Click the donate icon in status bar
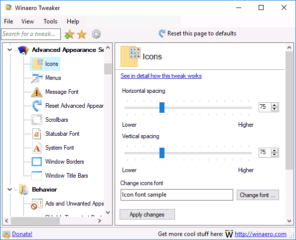Viewport: 296px width, 240px height. click(6, 235)
